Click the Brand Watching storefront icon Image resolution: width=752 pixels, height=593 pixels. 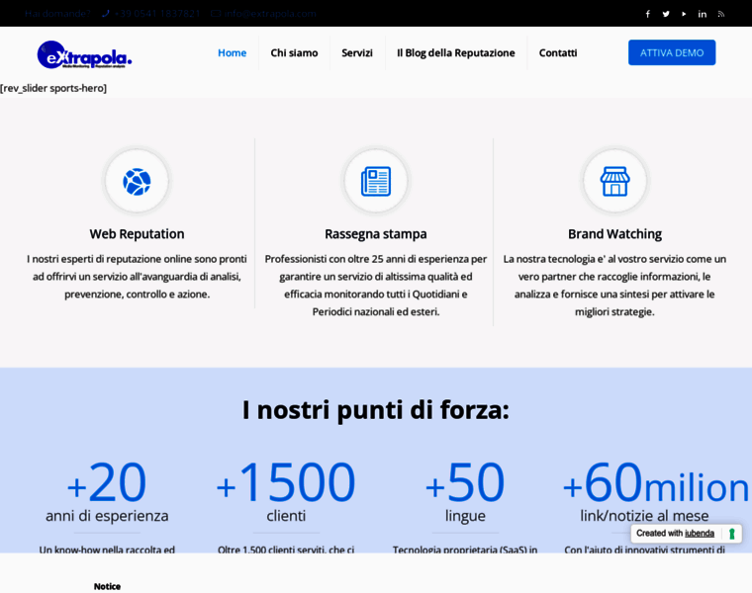tap(614, 182)
